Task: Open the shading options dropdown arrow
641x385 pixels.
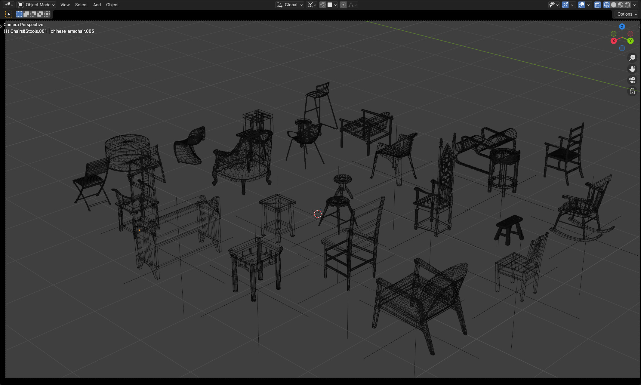Action: click(634, 5)
